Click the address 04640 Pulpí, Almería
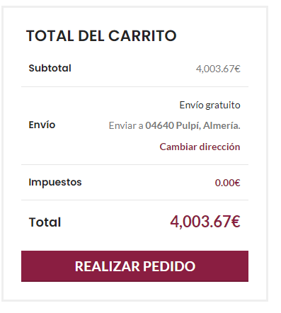 pos(193,125)
